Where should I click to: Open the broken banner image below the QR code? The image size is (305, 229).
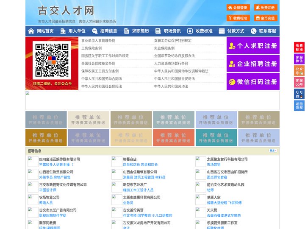(x=152, y=101)
